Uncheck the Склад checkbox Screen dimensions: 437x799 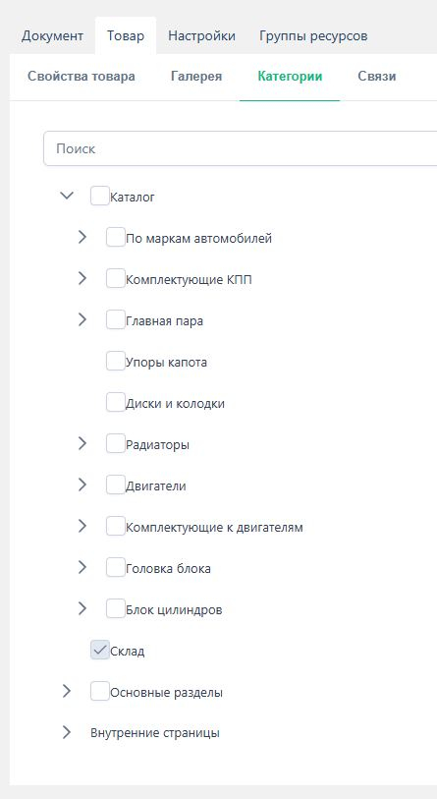pos(100,651)
